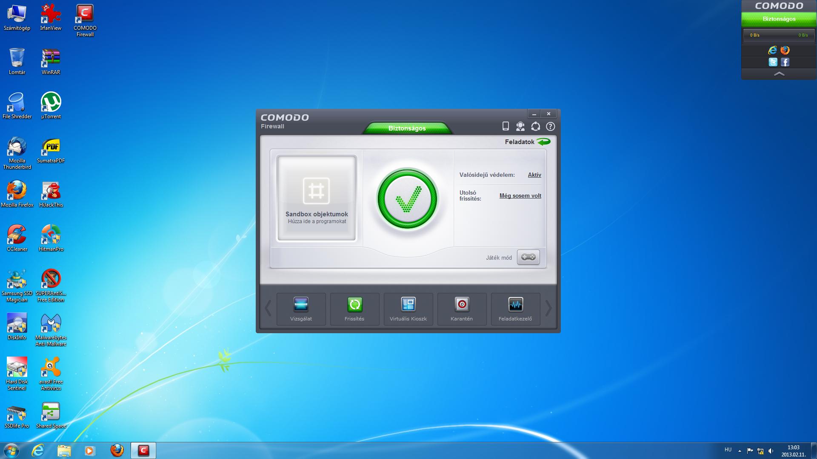Select the Samsung SSD Magician icon
Image resolution: width=817 pixels, height=459 pixels.
point(17,286)
